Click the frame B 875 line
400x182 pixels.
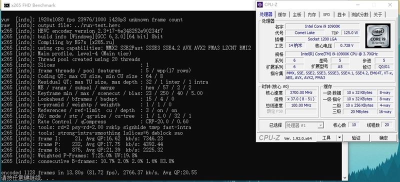pos(82,150)
